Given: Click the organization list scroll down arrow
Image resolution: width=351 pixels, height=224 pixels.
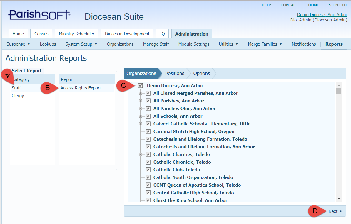Looking at the screenshot, I should point(339,198).
